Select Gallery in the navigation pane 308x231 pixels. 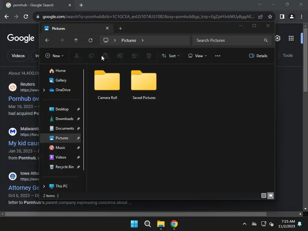click(61, 80)
